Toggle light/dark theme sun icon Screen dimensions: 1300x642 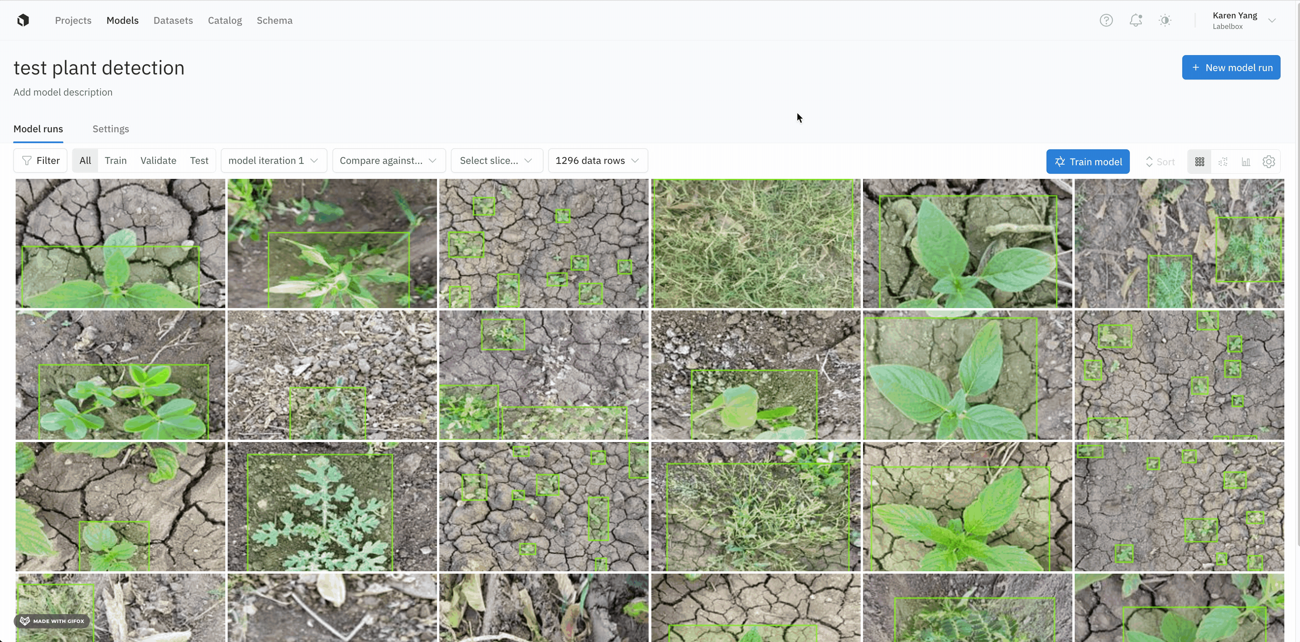point(1165,20)
